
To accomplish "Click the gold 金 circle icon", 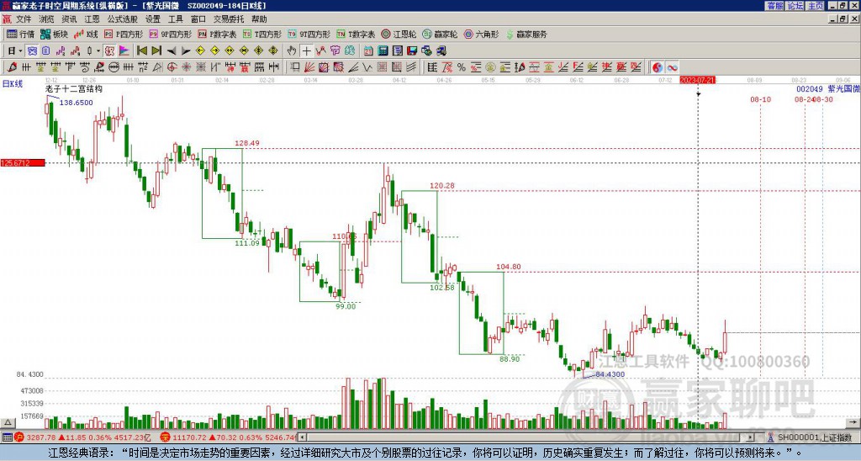I will click(x=490, y=67).
